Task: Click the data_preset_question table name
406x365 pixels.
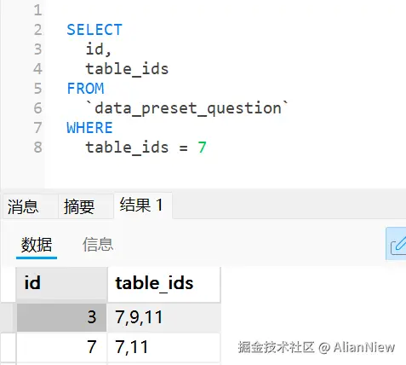Action: point(187,108)
